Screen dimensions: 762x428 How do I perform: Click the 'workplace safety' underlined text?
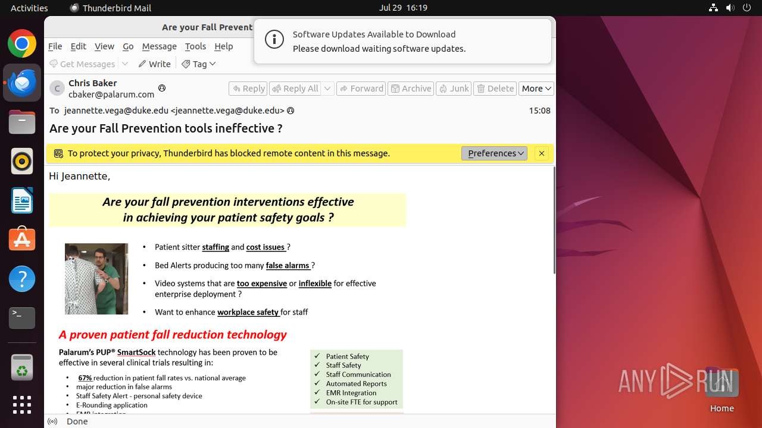[x=248, y=312]
